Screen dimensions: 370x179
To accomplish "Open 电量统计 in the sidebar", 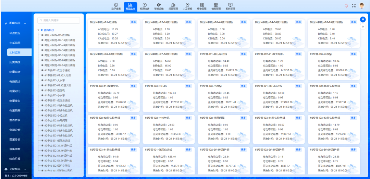I will click(x=15, y=72).
